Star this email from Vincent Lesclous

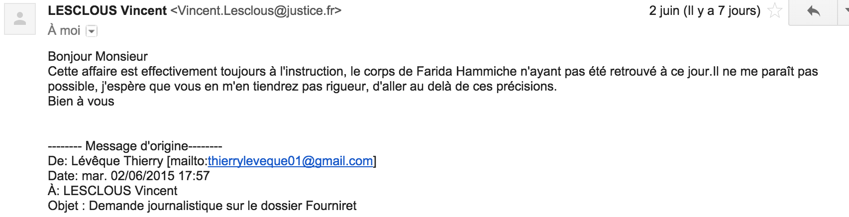tap(775, 11)
